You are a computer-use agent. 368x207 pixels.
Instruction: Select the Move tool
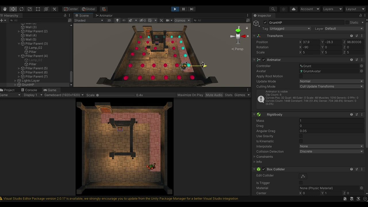(x=13, y=9)
